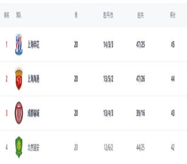Image resolution: width=187 pixels, height=164 pixels.
Task: Click the 北京国安 team crest
Action: (19, 147)
